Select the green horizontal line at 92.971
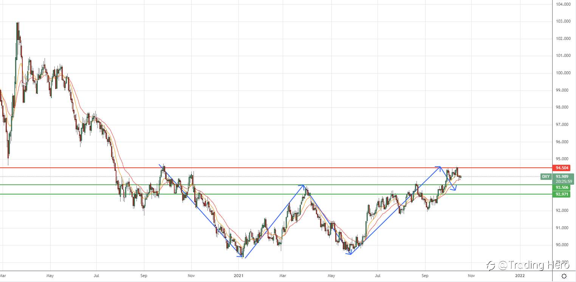 [x=275, y=194]
